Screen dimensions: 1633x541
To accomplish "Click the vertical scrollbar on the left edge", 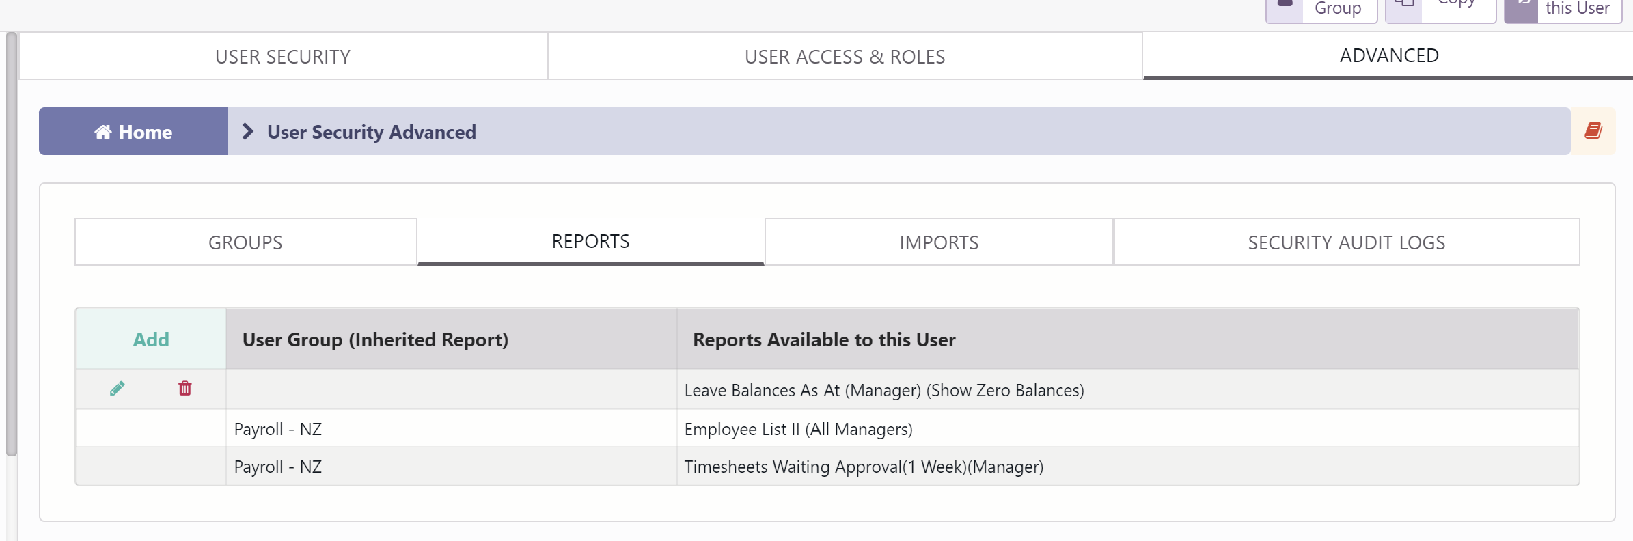I will pos(11,244).
